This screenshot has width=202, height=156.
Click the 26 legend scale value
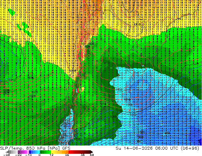(67, 155)
